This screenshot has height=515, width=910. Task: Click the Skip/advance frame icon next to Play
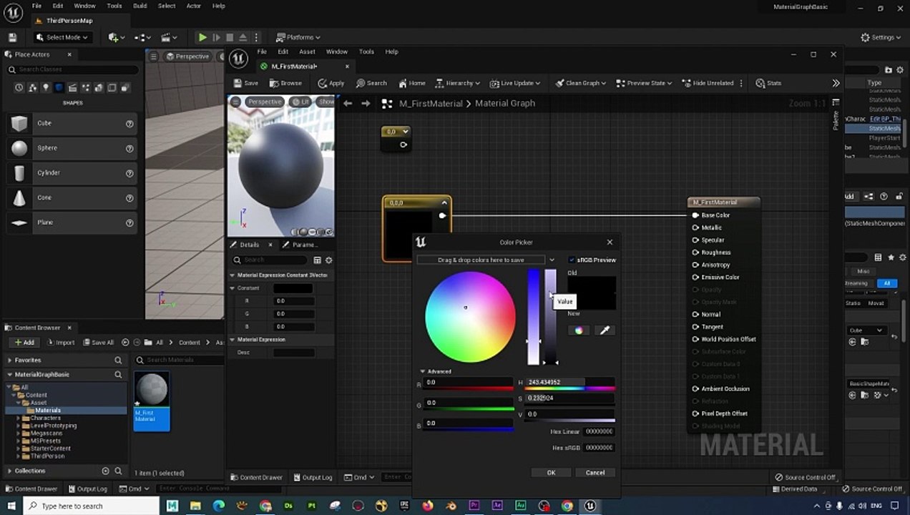[216, 37]
